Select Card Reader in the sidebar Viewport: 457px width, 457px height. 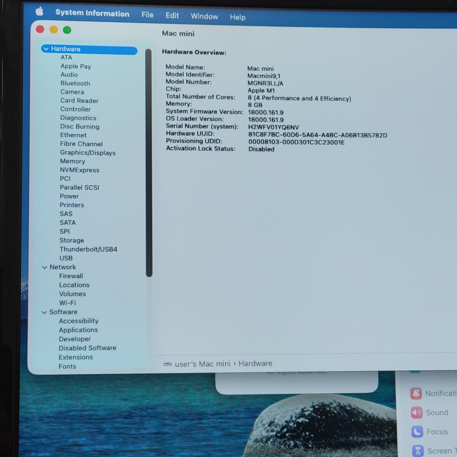79,101
